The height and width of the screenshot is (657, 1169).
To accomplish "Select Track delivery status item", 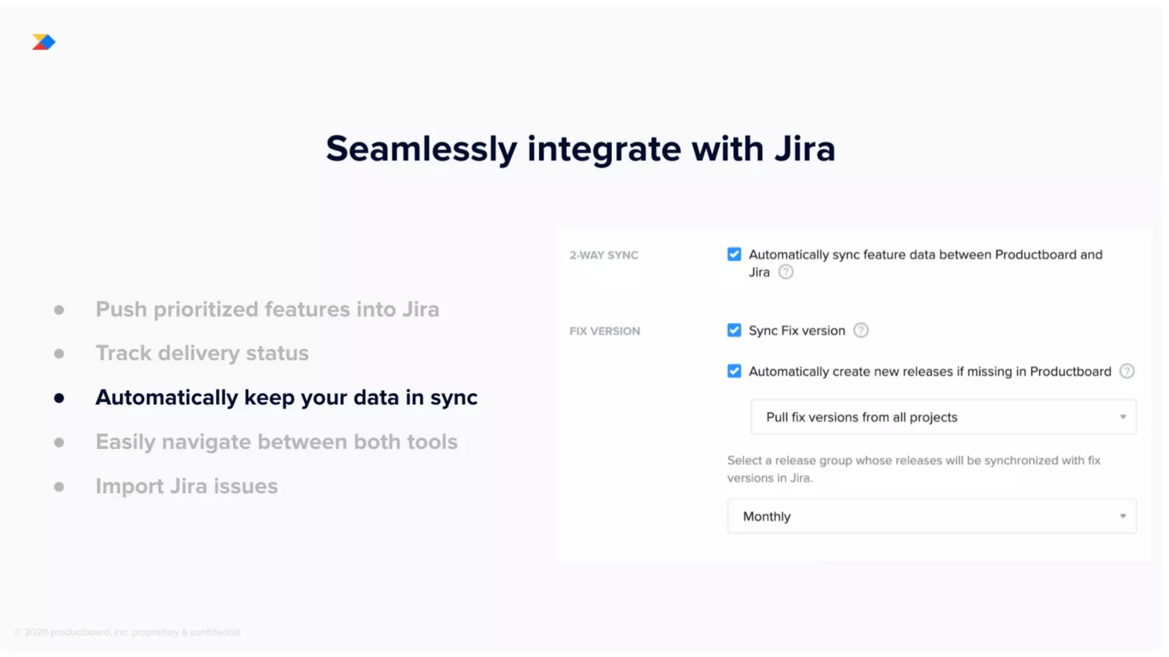I will coord(202,353).
